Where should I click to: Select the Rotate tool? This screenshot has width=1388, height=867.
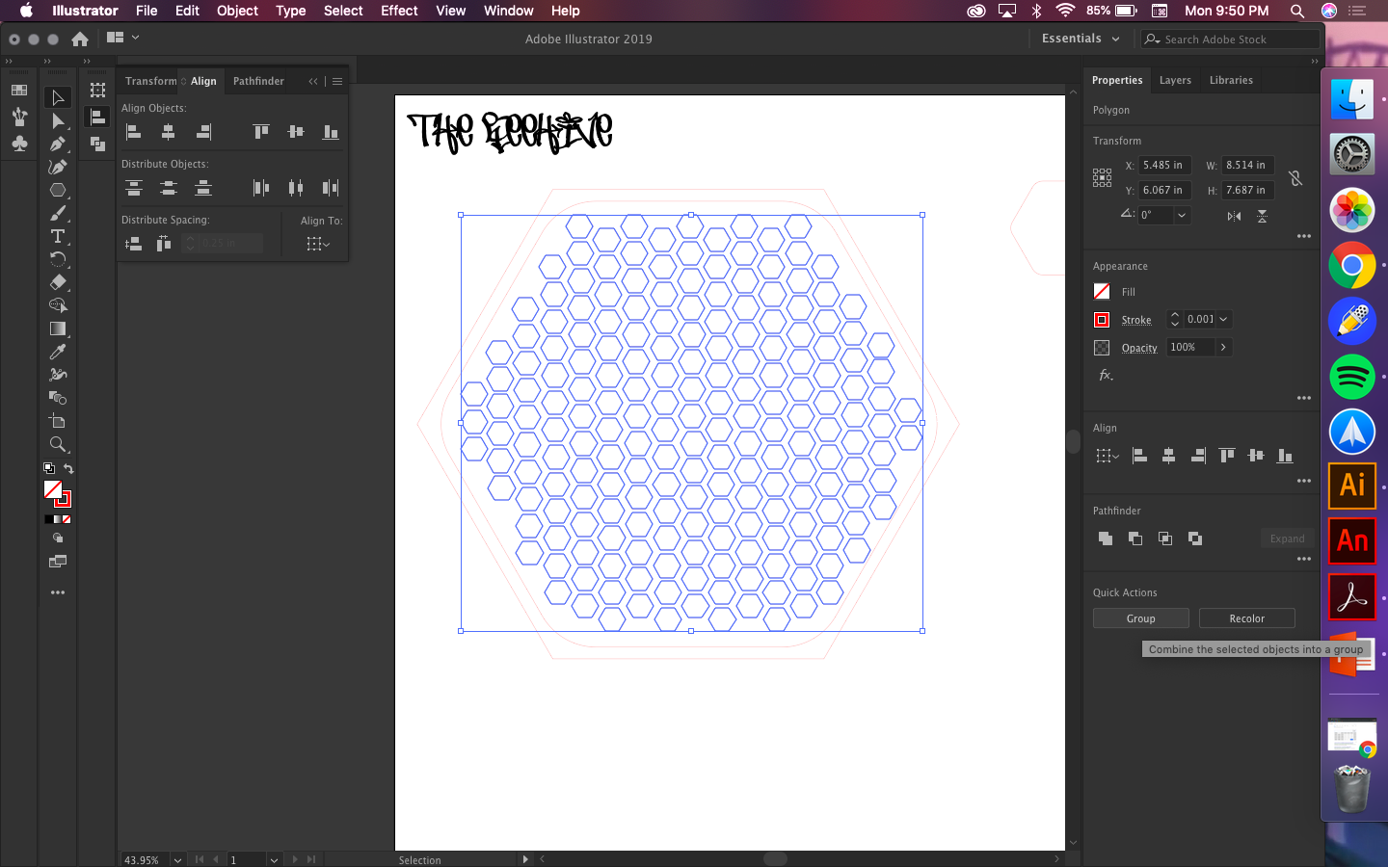click(58, 259)
